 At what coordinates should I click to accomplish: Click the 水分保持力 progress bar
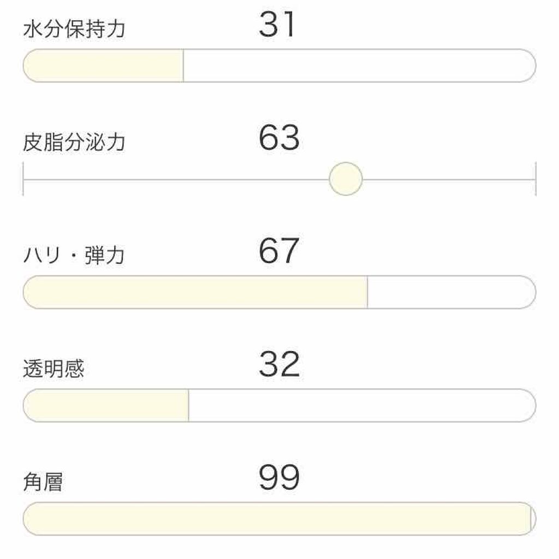pyautogui.click(x=279, y=64)
